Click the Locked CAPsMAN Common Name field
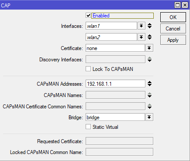Screen dimensions: 190x161 [119, 152]
